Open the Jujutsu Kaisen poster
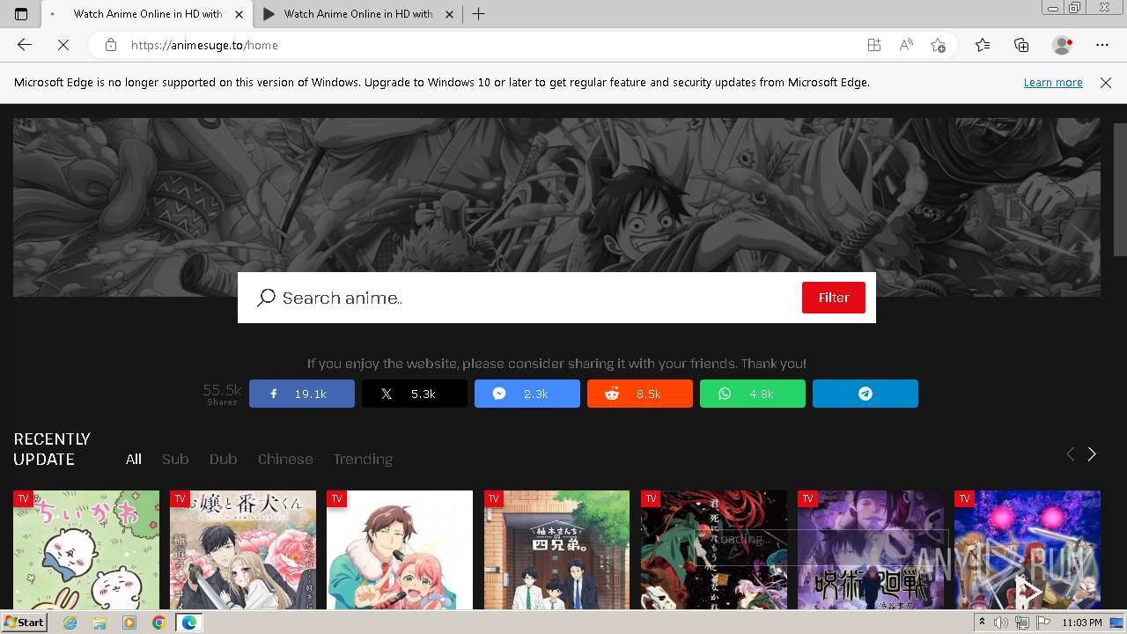 pos(870,550)
